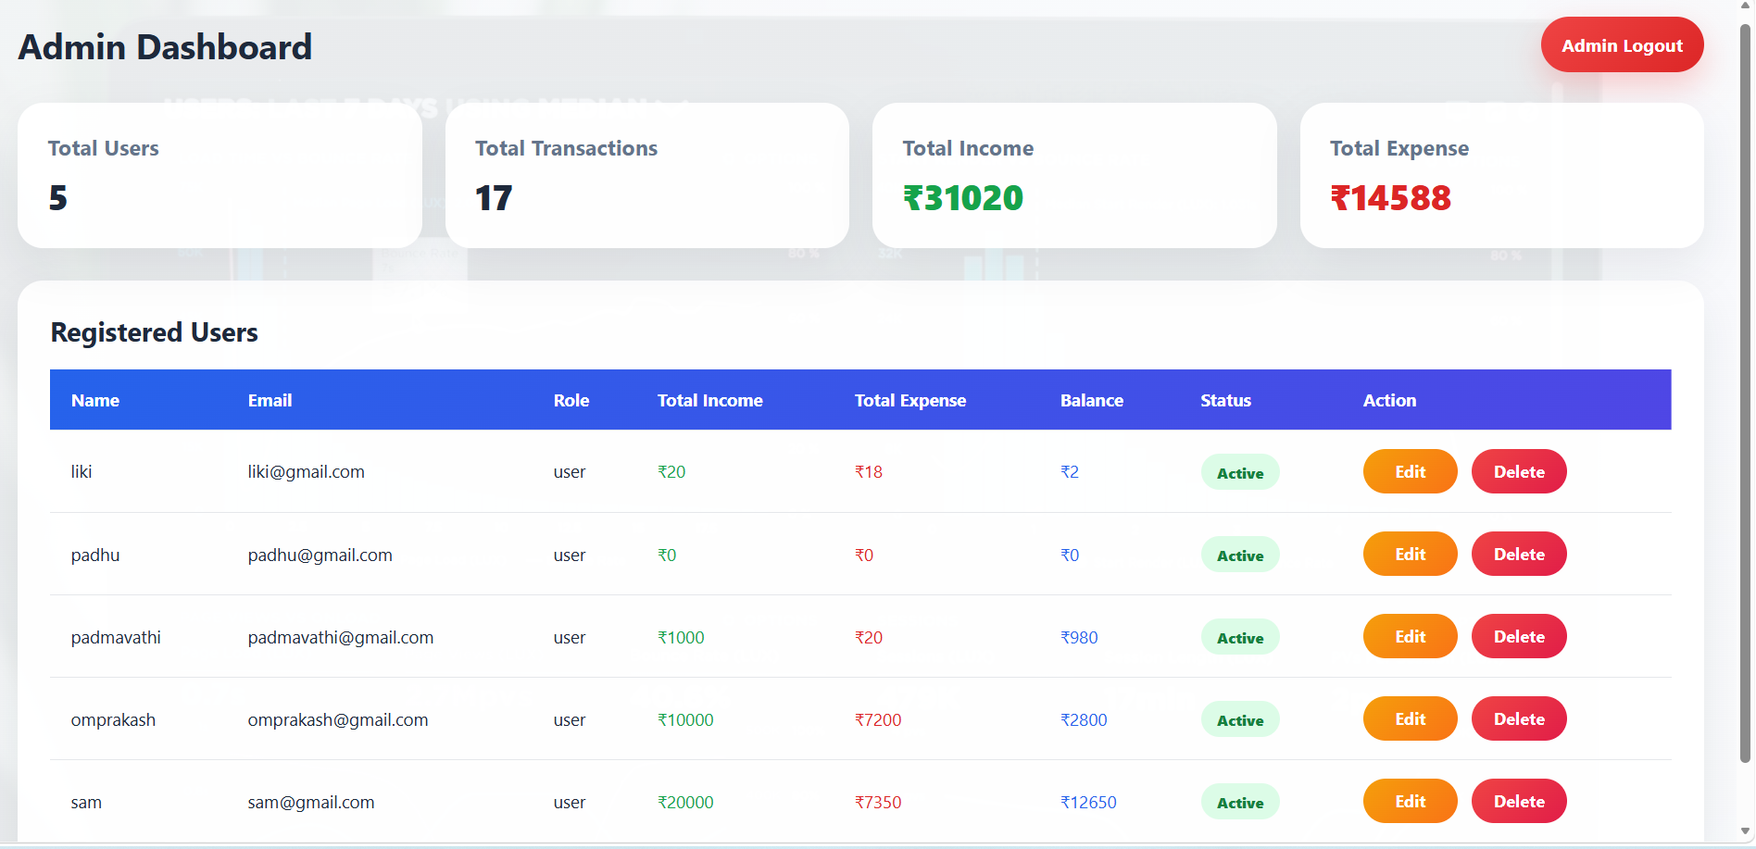The image size is (1756, 849).
Task: Click the Total Expense summary card
Action: 1501,175
